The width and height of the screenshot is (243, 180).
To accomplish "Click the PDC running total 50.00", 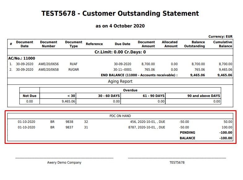I will coord(228,122).
